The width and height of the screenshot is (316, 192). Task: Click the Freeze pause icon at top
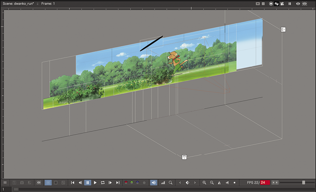pos(290,4)
